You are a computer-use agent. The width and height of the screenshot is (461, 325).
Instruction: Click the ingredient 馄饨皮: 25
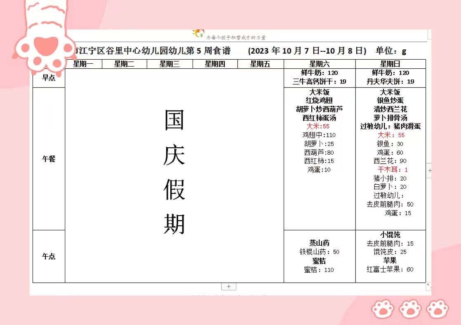pyautogui.click(x=390, y=252)
